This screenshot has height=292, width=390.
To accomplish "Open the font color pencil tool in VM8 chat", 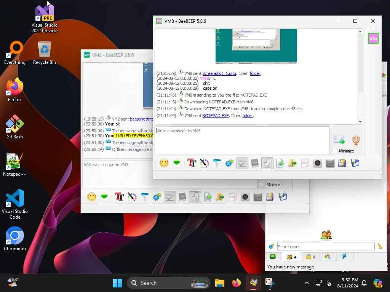I will tap(205, 163).
